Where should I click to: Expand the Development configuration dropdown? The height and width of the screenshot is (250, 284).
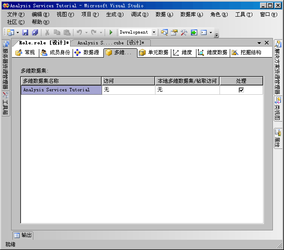coord(154,32)
